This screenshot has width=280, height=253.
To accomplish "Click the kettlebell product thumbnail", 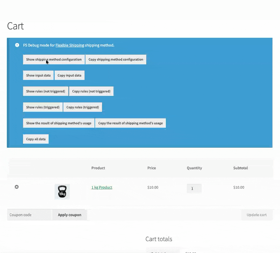I will click(62, 191).
